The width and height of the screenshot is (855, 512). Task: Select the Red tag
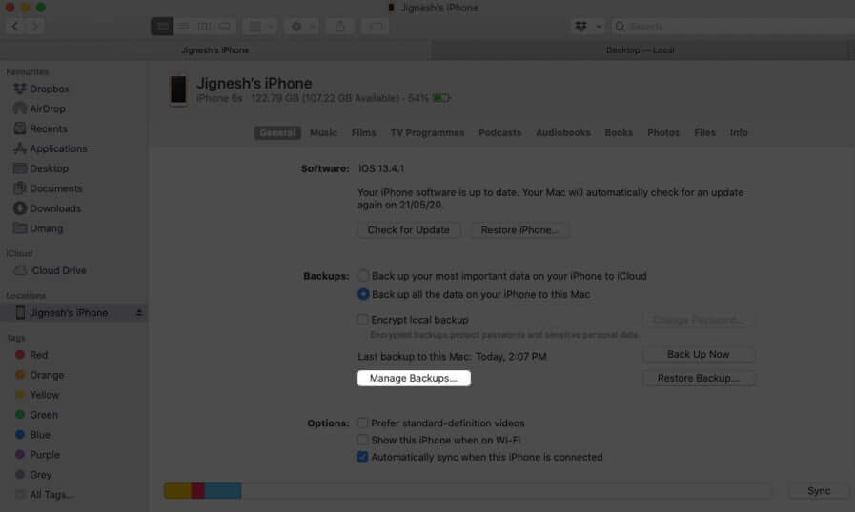coord(38,355)
